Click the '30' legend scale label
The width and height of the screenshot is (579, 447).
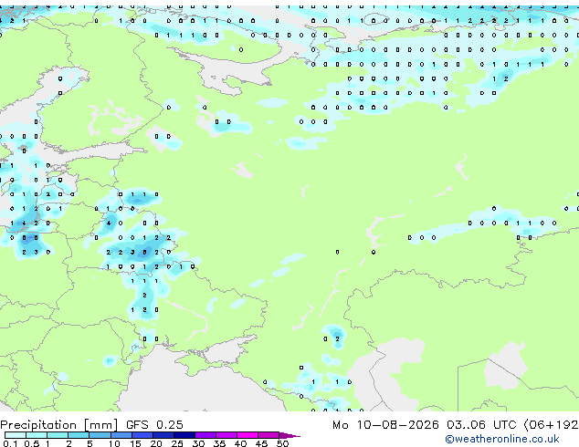(x=198, y=443)
